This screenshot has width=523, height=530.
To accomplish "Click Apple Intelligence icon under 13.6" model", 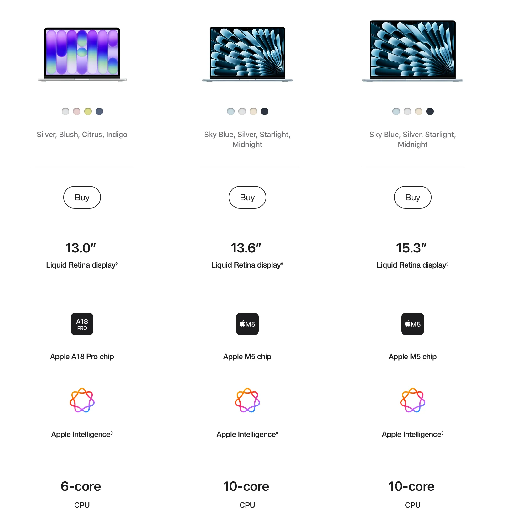I will [x=247, y=400].
